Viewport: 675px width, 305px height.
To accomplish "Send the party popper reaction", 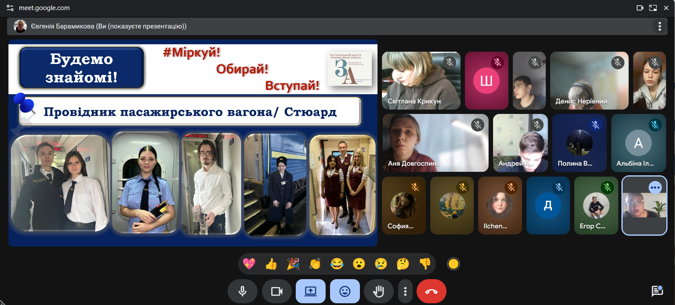I will pyautogui.click(x=293, y=264).
